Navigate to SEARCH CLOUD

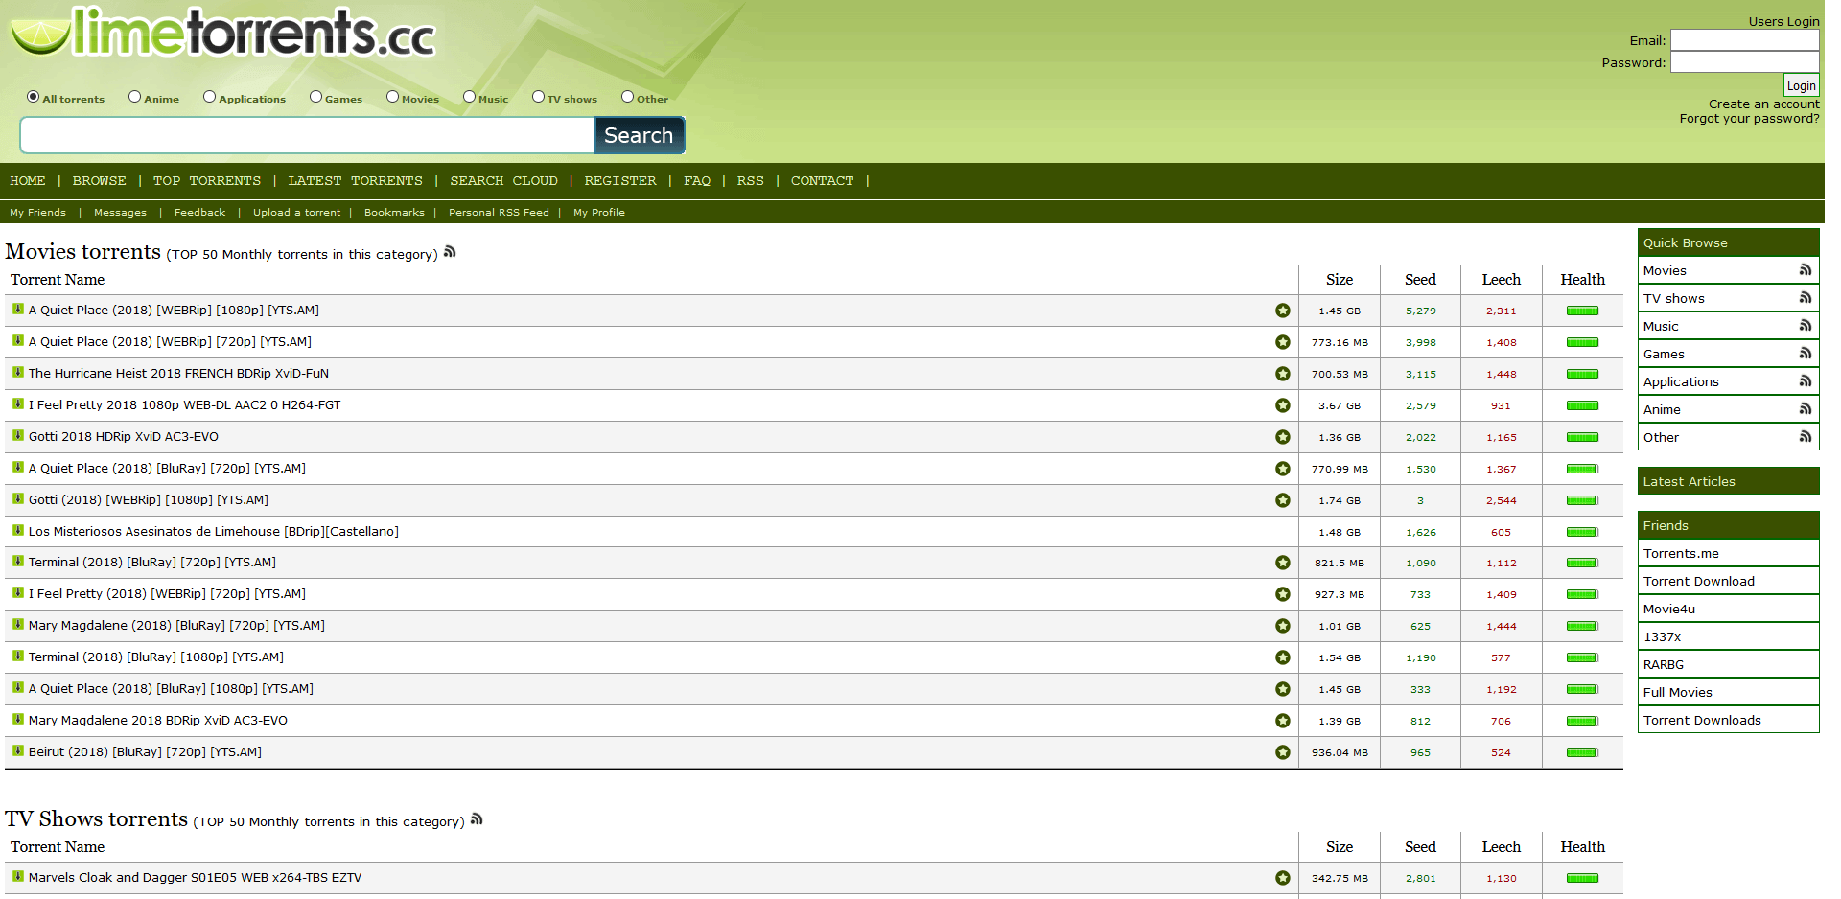pyautogui.click(x=503, y=180)
